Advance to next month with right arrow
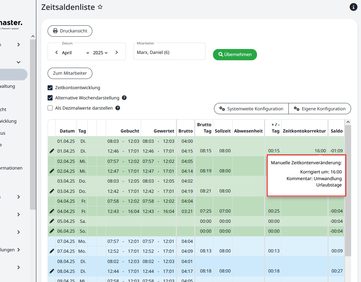This screenshot has width=361, height=282. [x=117, y=53]
